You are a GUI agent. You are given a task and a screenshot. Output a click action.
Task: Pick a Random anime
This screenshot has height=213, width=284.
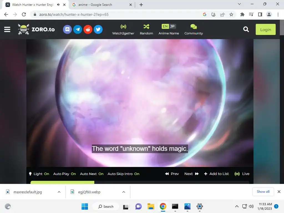click(146, 29)
